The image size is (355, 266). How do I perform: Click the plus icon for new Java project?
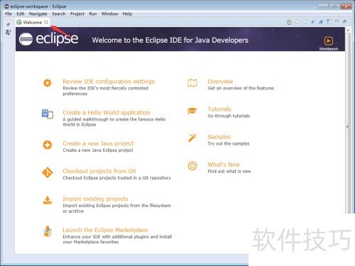(x=48, y=145)
